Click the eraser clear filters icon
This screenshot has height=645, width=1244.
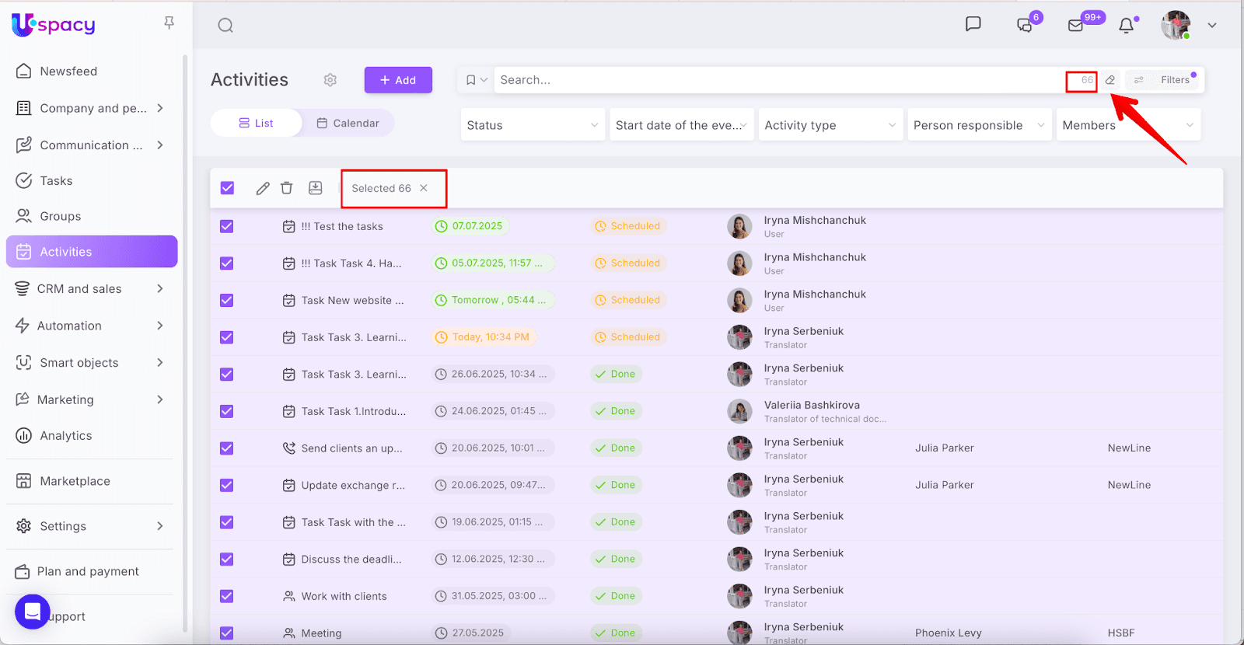pyautogui.click(x=1110, y=80)
